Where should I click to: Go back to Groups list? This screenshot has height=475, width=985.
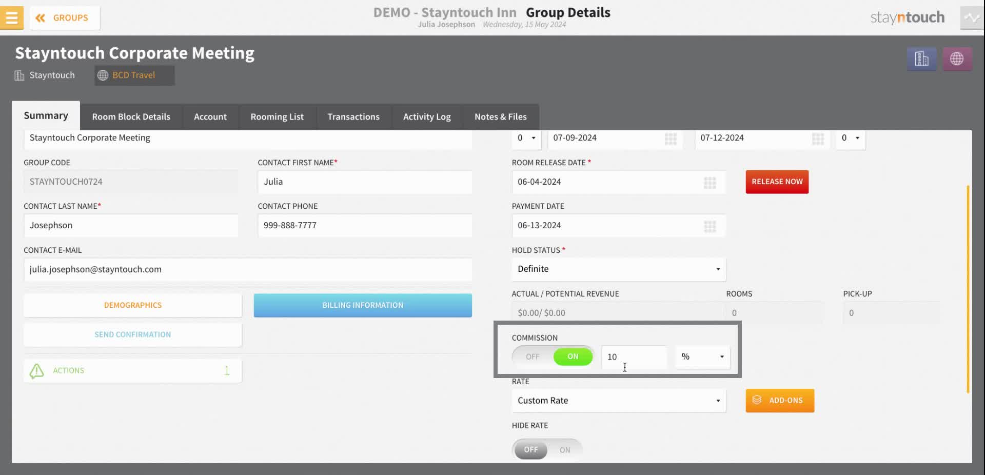pos(65,18)
